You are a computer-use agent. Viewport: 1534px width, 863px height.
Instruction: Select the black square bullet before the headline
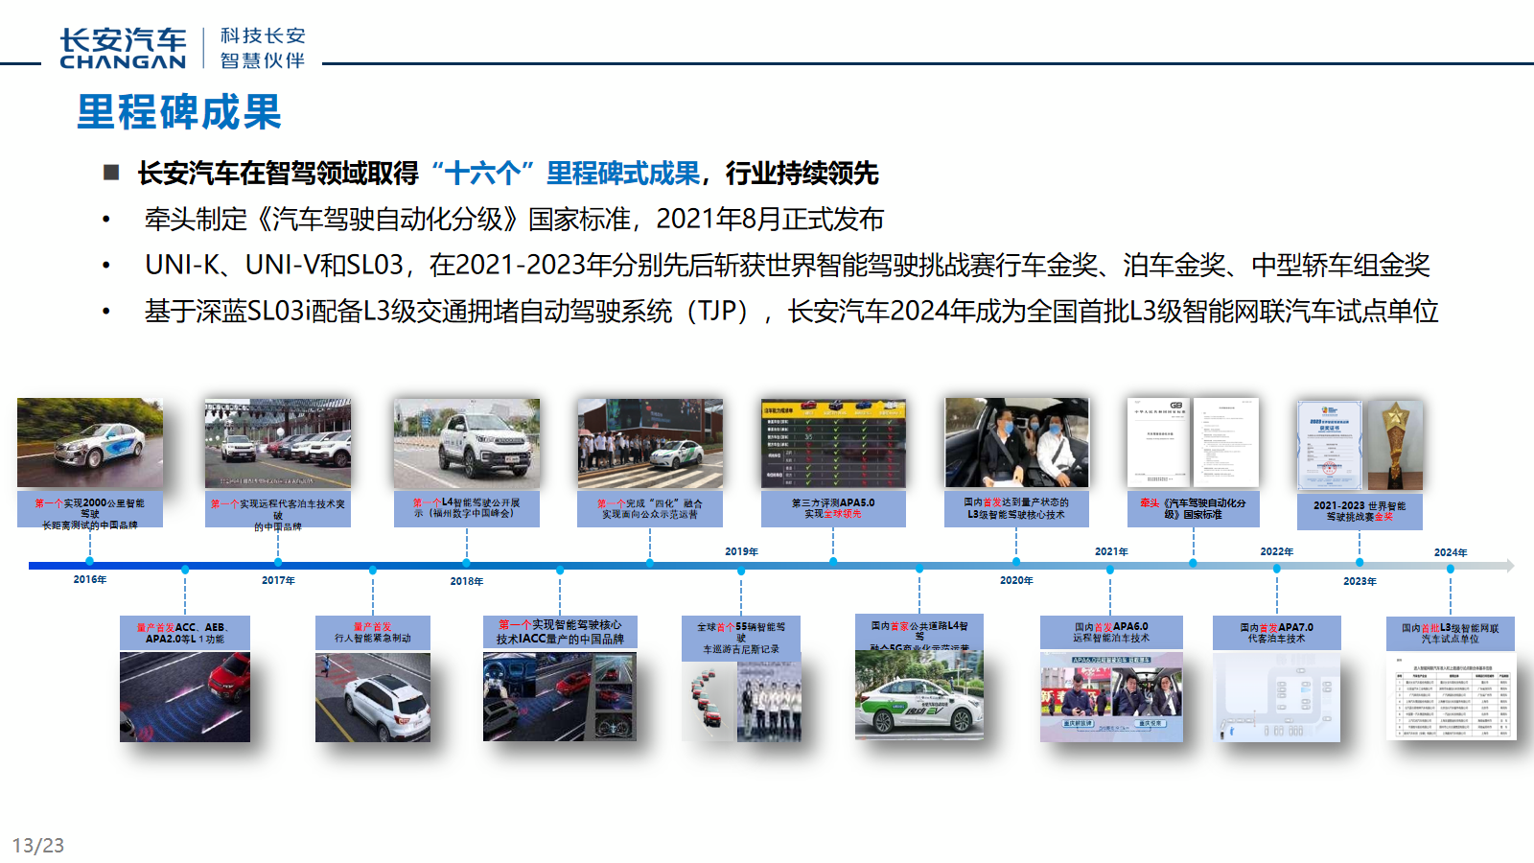pos(111,173)
